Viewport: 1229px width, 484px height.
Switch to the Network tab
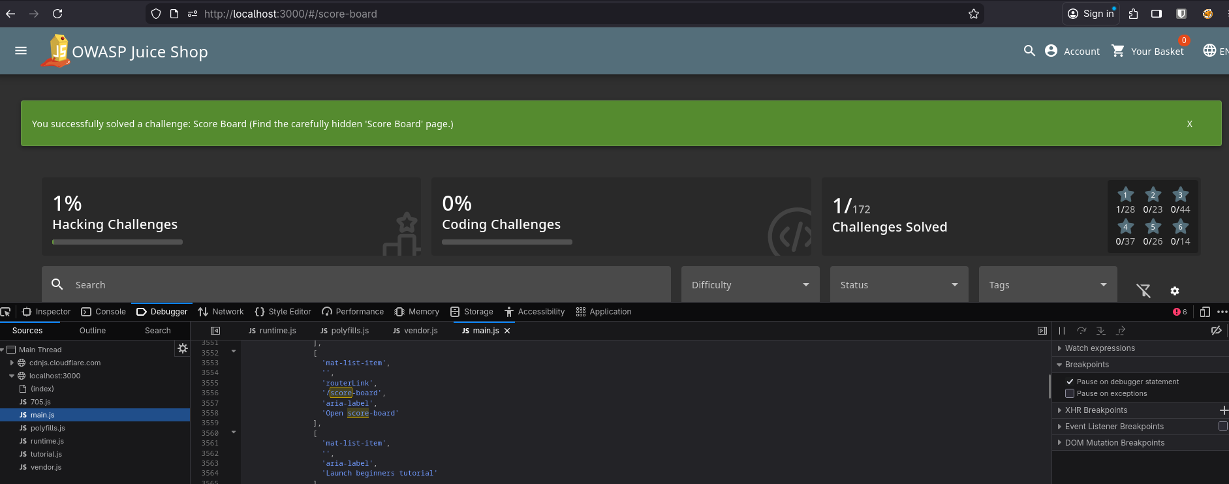pyautogui.click(x=221, y=312)
